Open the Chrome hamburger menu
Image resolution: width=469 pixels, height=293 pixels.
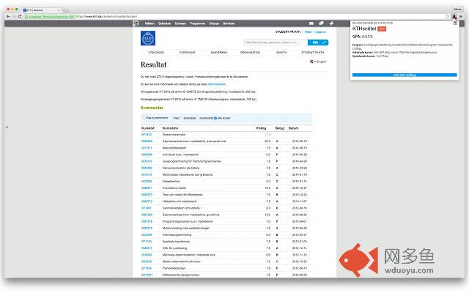[x=461, y=16]
